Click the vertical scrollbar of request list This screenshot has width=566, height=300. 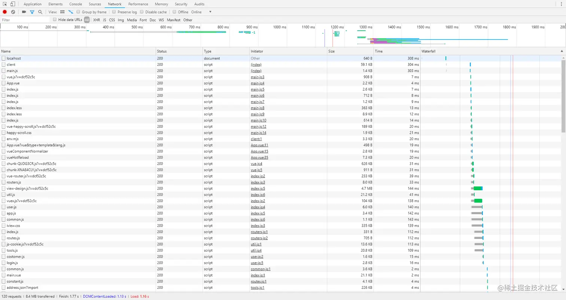click(563, 96)
